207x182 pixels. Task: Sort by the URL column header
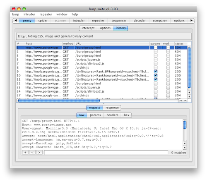point(112,43)
